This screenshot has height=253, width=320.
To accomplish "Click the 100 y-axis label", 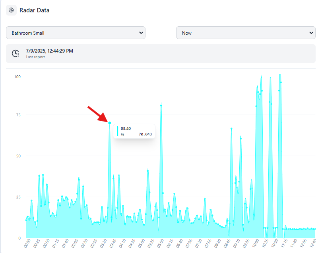I will [17, 76].
